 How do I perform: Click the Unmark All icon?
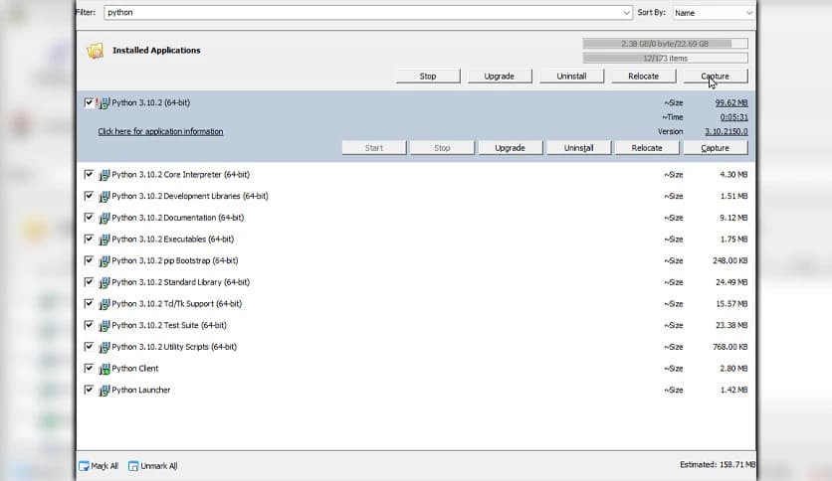coord(133,466)
